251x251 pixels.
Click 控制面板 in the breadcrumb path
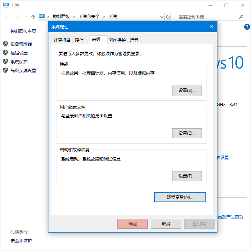[x=61, y=17]
